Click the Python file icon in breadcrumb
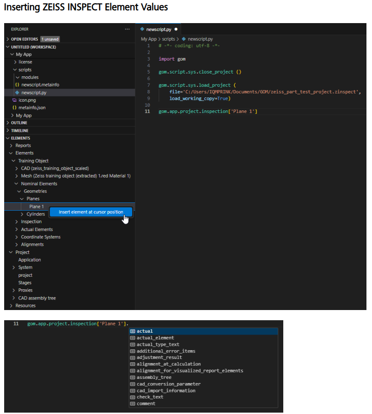The height and width of the screenshot is (414, 372). point(184,39)
